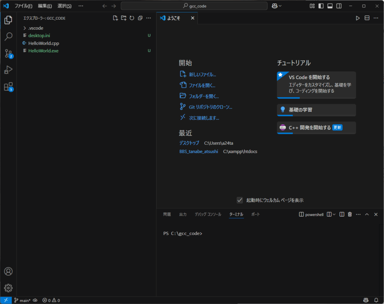Image resolution: width=384 pixels, height=304 pixels.
Task: Open Copilot status icon in status bar
Action: pos(366,300)
